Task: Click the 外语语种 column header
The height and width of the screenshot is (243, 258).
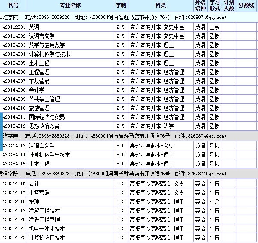Action: pos(201,6)
